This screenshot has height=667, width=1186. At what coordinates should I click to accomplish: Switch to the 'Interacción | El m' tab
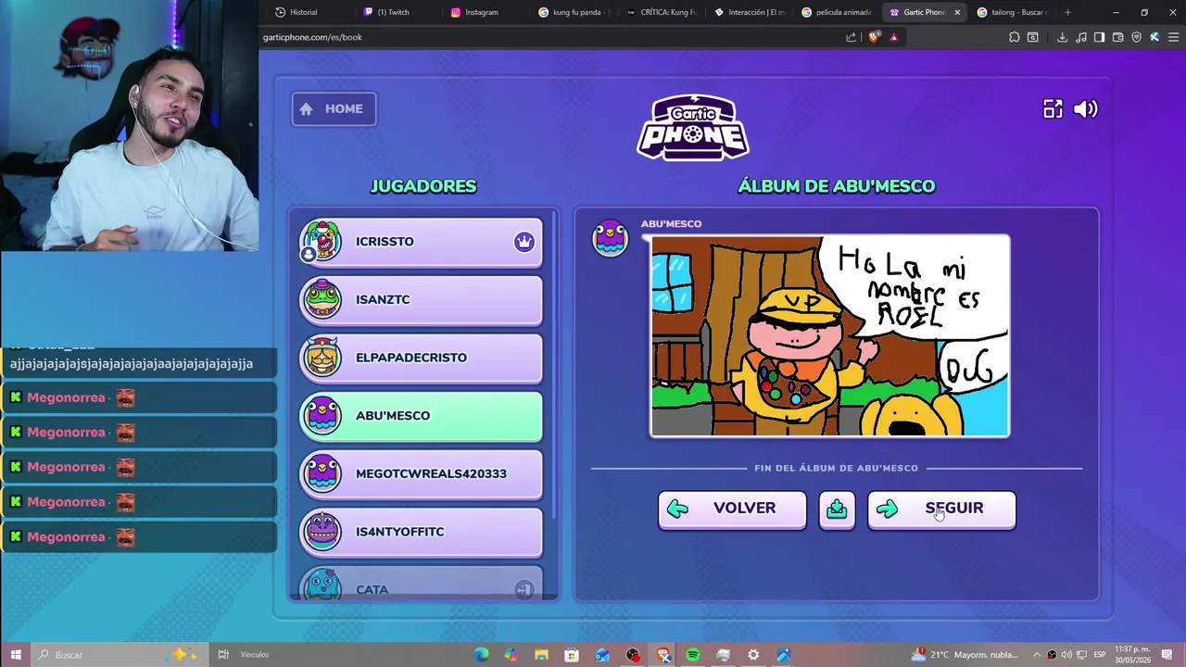pyautogui.click(x=749, y=12)
